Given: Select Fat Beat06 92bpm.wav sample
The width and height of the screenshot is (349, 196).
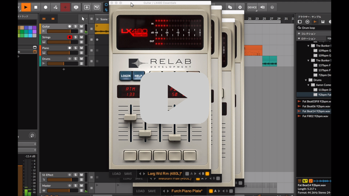Looking at the screenshot, I should 314,106.
